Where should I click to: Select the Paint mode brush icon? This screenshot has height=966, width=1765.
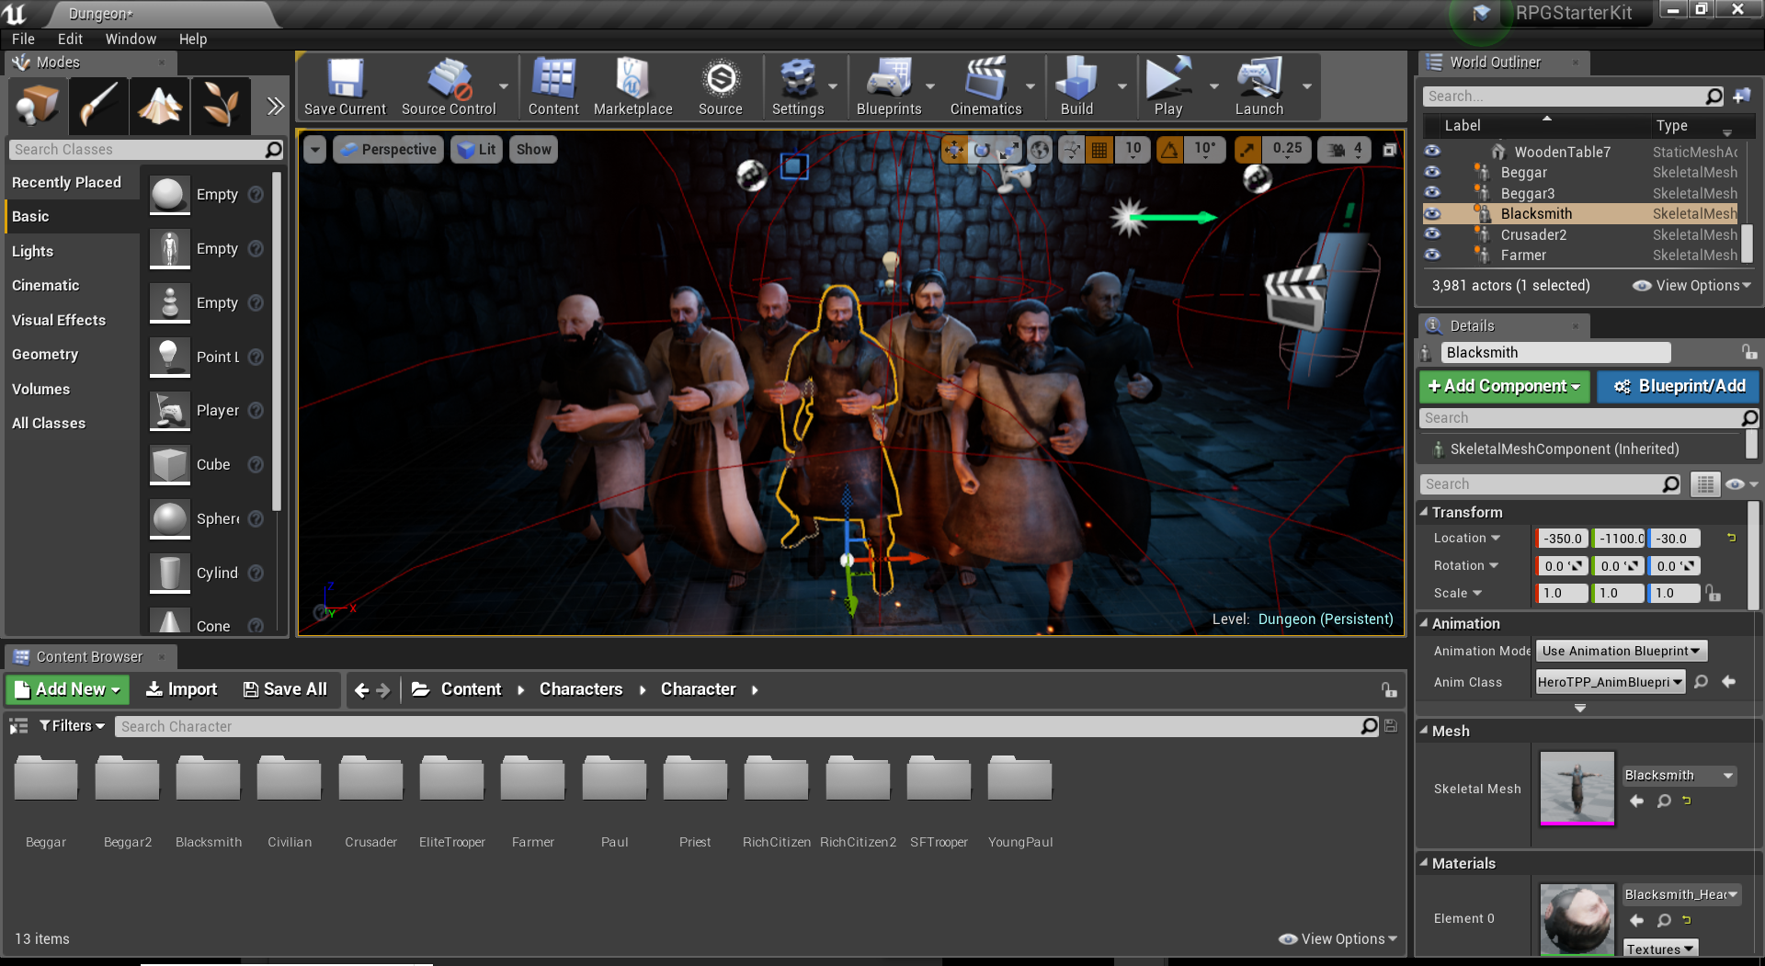click(x=98, y=106)
